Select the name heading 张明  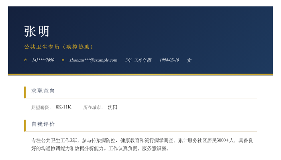point(37,32)
